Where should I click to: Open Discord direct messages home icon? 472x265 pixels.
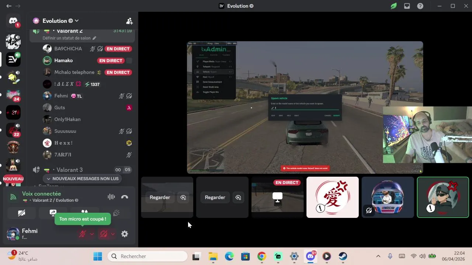point(13,21)
